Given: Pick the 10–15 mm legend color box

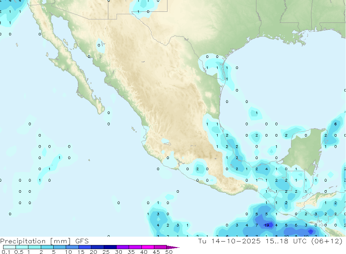Looking at the screenshot, I should (72, 247).
